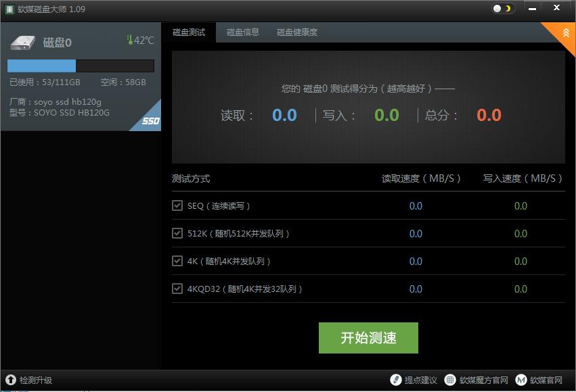Viewport: 576px width, 392px height.
Task: Click the disk usage progress bar
Action: point(80,66)
